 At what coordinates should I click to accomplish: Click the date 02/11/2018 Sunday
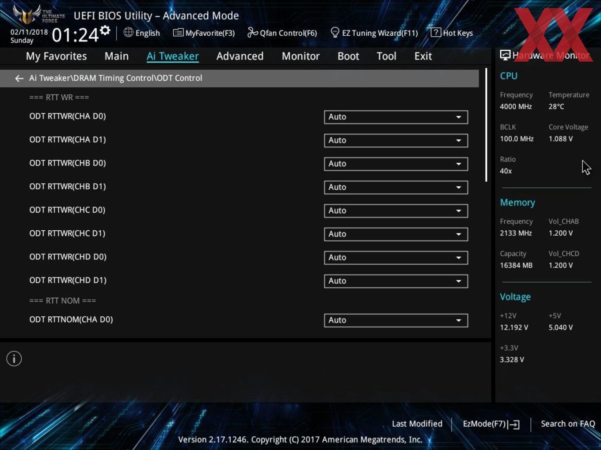pyautogui.click(x=29, y=36)
